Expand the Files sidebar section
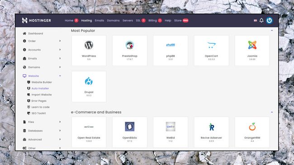294x165 pixels. pos(60,122)
